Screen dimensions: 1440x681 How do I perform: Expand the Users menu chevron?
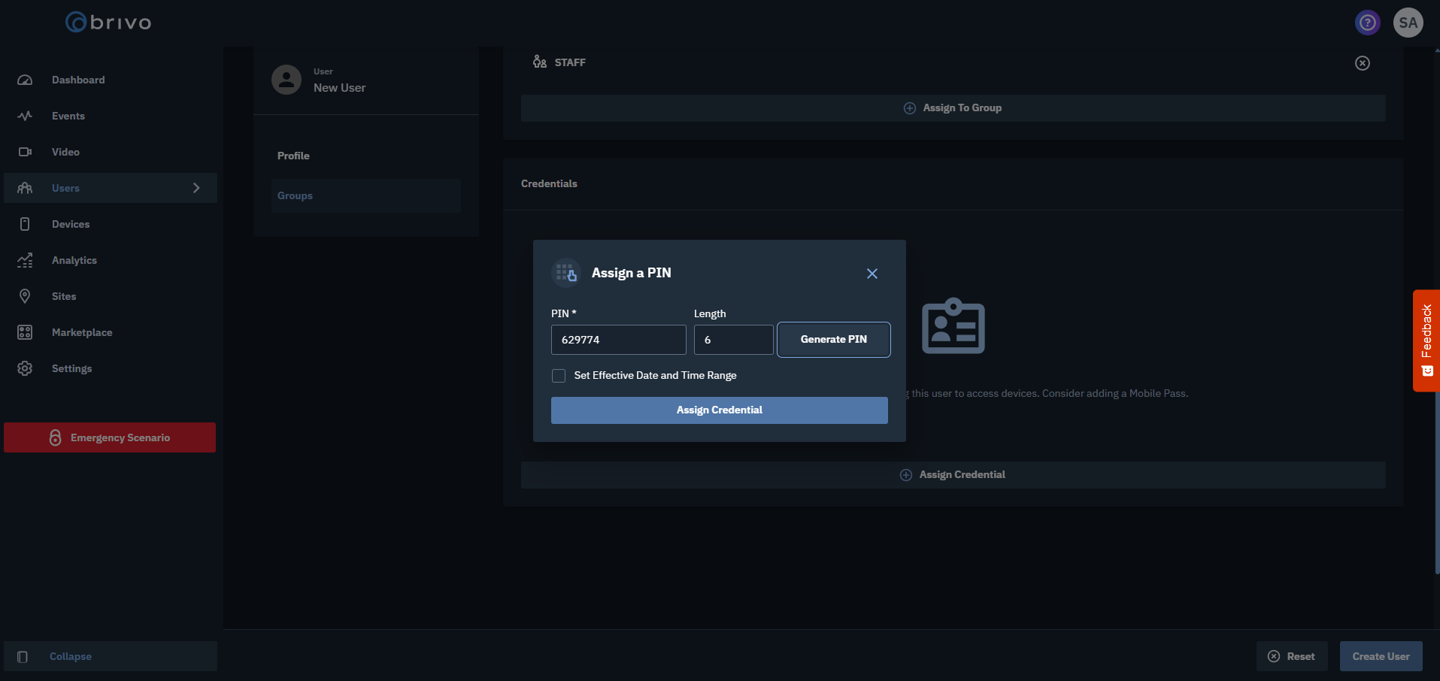(x=196, y=188)
